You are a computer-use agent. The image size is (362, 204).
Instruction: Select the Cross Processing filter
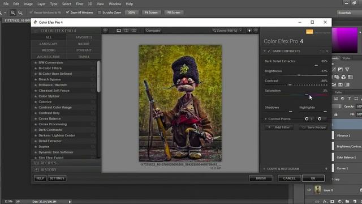[53, 124]
